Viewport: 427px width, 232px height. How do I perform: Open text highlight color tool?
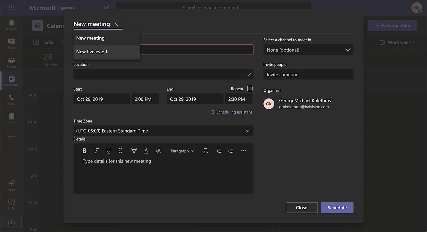134,151
